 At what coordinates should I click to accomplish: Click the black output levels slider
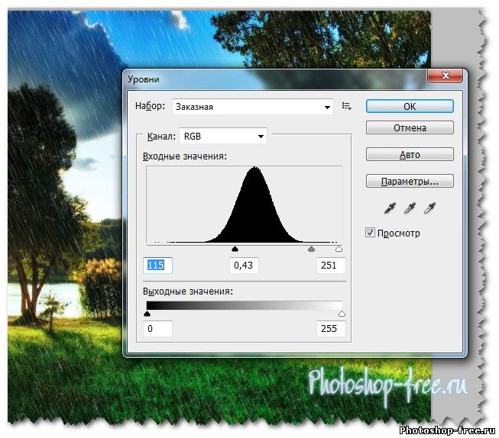tap(147, 313)
